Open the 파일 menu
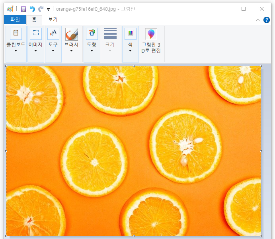The height and width of the screenshot is (239, 275). (15, 20)
